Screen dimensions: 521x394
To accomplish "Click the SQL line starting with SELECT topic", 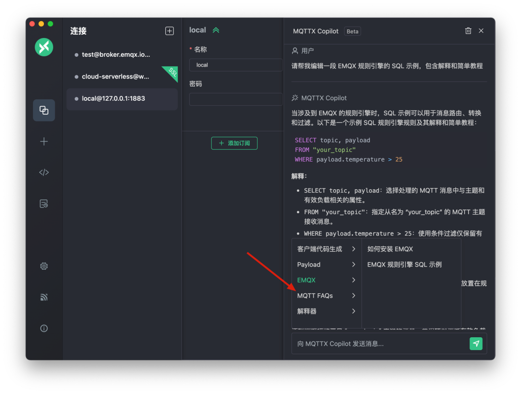I will 332,140.
